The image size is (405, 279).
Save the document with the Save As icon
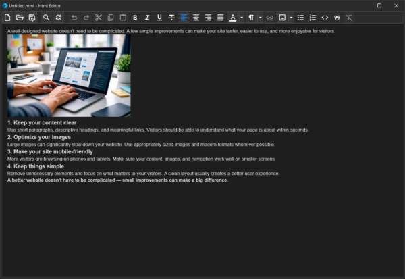[32, 18]
